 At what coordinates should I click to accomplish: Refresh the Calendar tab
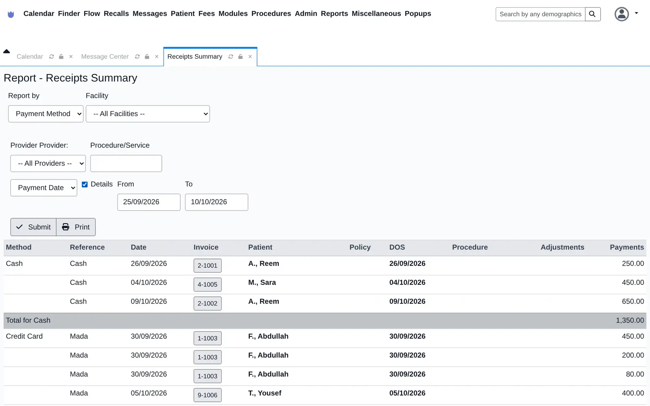click(x=51, y=57)
